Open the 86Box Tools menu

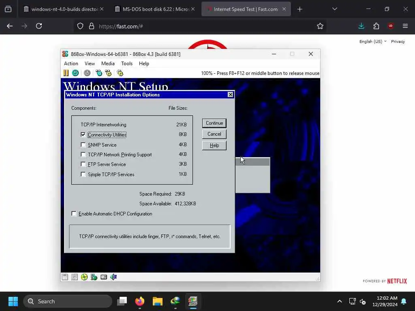click(x=127, y=64)
